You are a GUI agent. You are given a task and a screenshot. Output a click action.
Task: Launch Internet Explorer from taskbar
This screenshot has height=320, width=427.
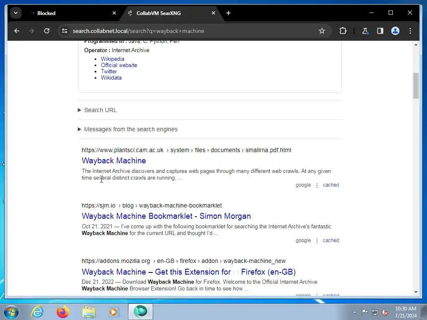pyautogui.click(x=37, y=312)
